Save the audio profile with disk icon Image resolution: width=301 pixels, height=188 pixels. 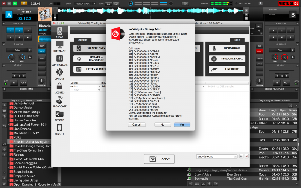(241, 156)
